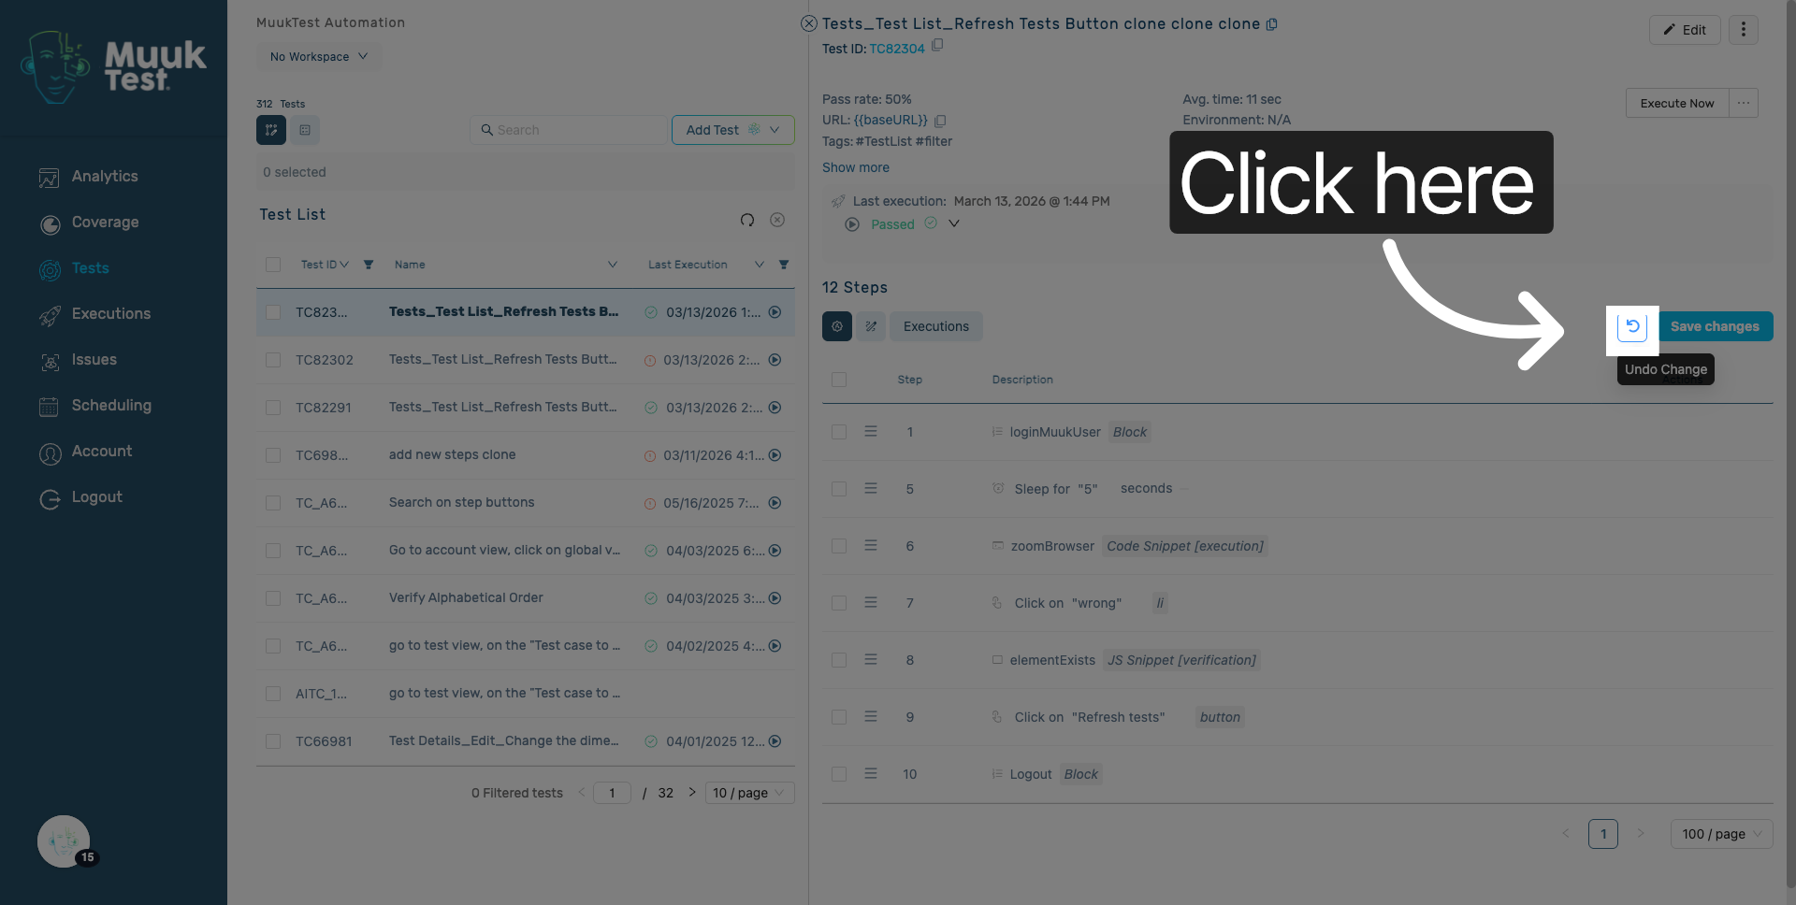Go to next page of test list

tap(692, 792)
